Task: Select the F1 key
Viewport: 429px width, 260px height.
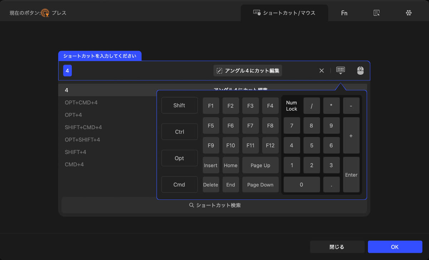Action: 211,106
